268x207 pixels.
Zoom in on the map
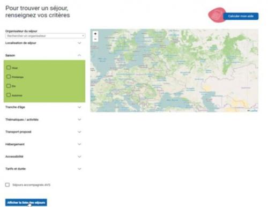[95, 34]
